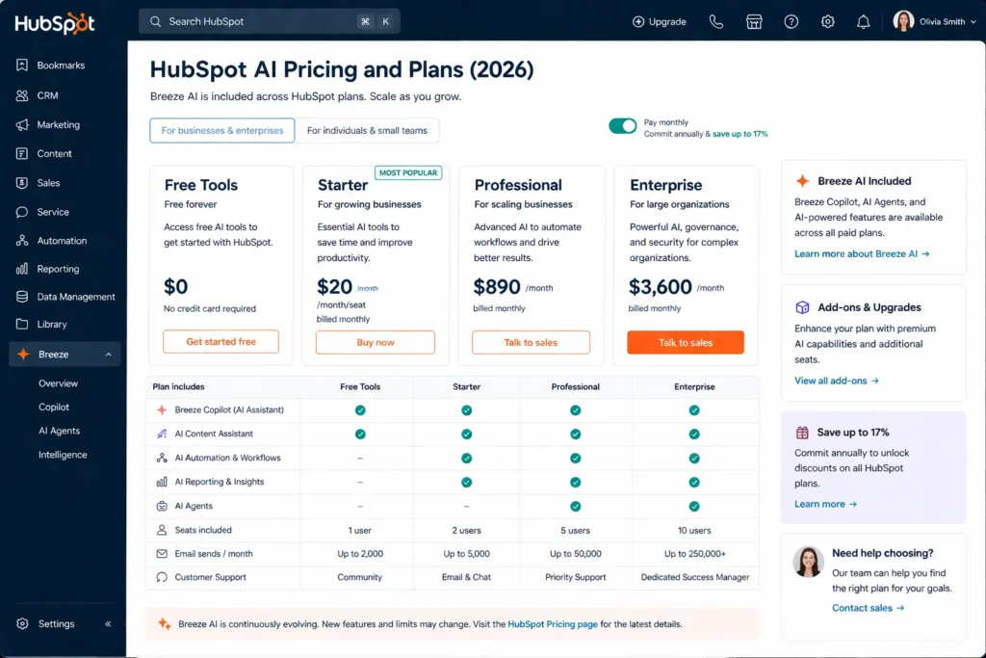Click the Customer Support chat icon
986x658 pixels.
[162, 577]
